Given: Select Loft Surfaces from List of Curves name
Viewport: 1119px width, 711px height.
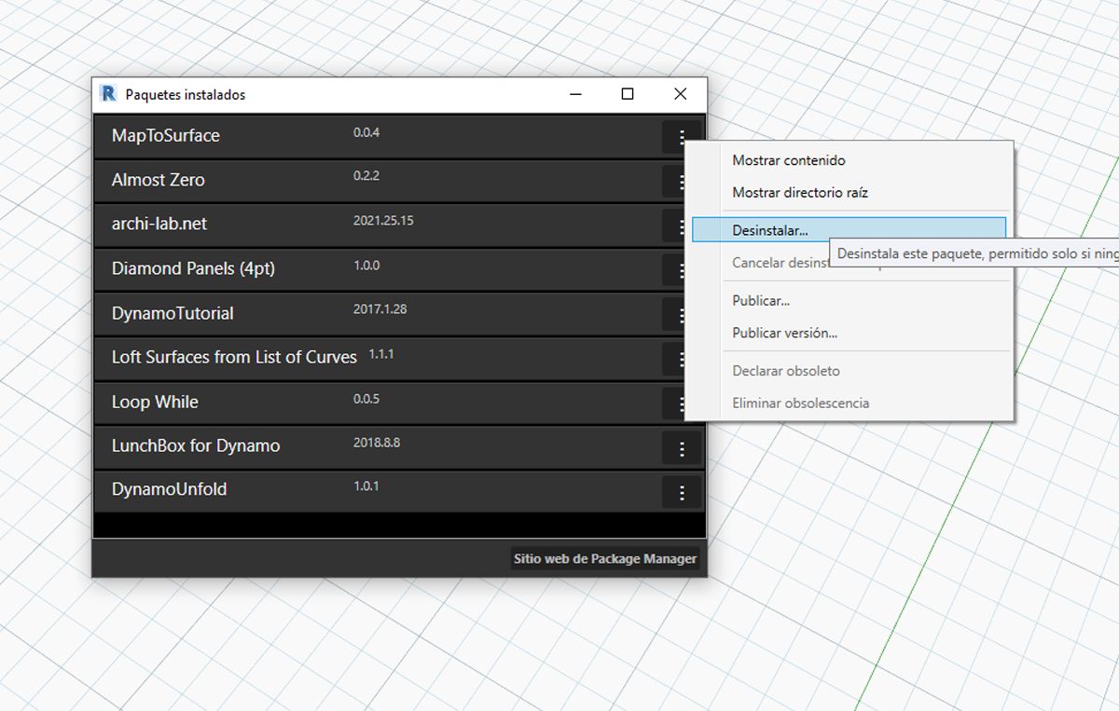Looking at the screenshot, I should click(234, 358).
